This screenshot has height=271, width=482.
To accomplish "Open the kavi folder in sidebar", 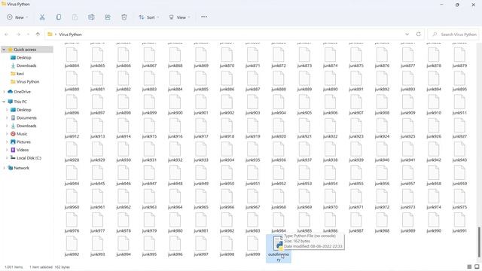I will [x=20, y=74].
